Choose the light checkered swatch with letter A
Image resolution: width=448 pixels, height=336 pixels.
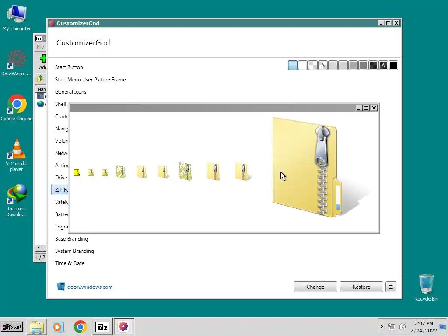click(x=323, y=66)
